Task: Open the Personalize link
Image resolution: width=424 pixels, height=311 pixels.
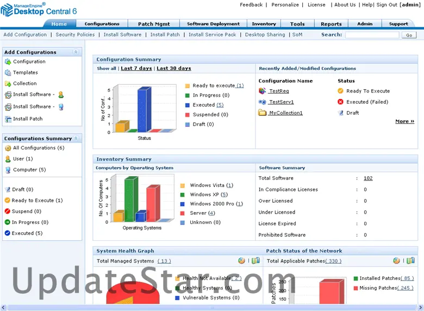Action: point(285,4)
